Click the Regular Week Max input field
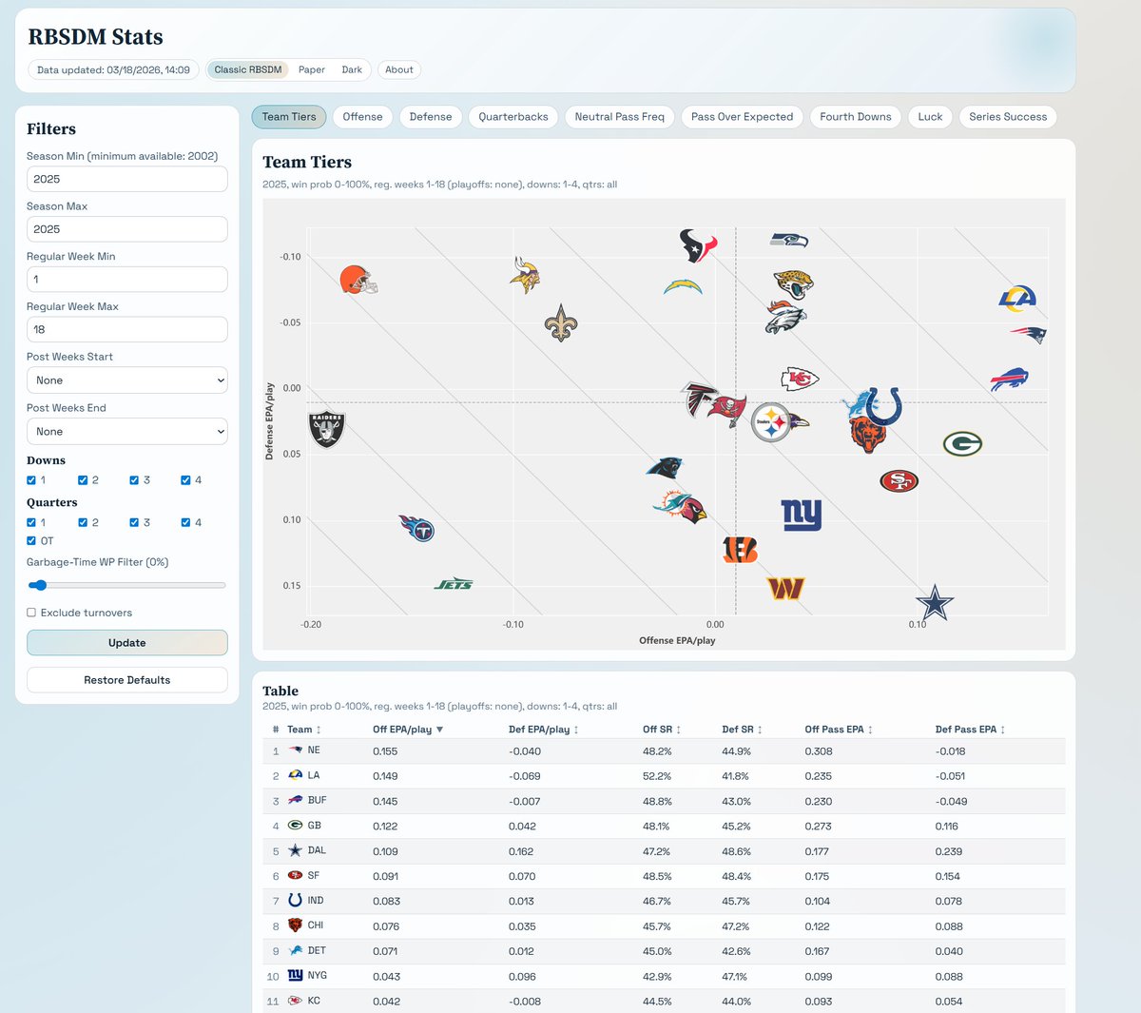Viewport: 1141px width, 1013px height. [x=127, y=329]
